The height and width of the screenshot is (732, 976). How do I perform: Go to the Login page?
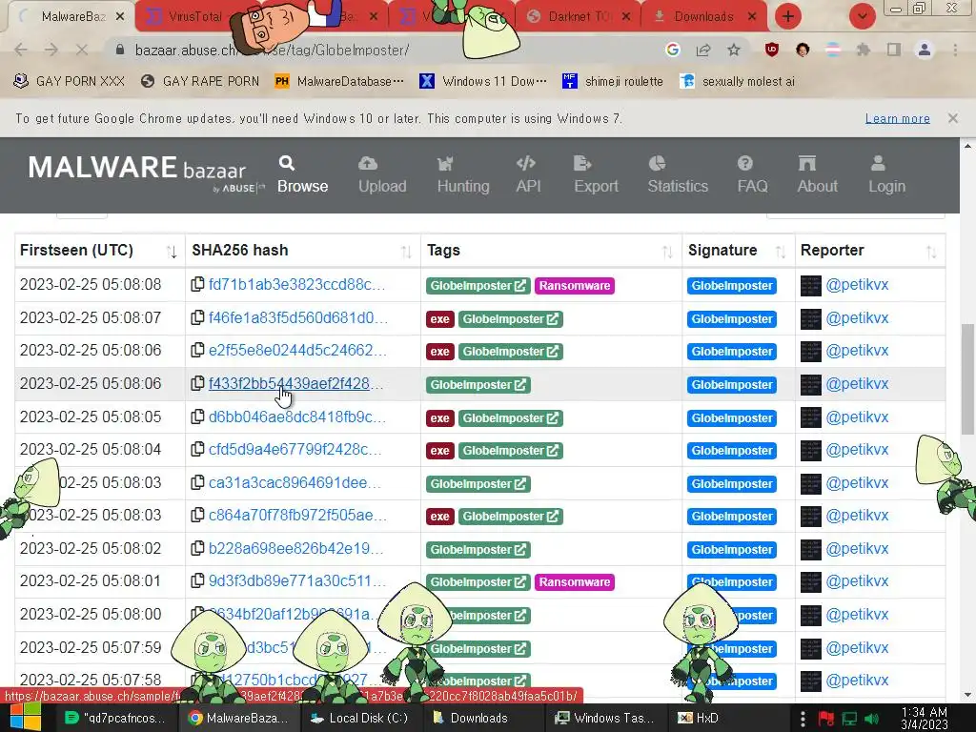(x=886, y=175)
